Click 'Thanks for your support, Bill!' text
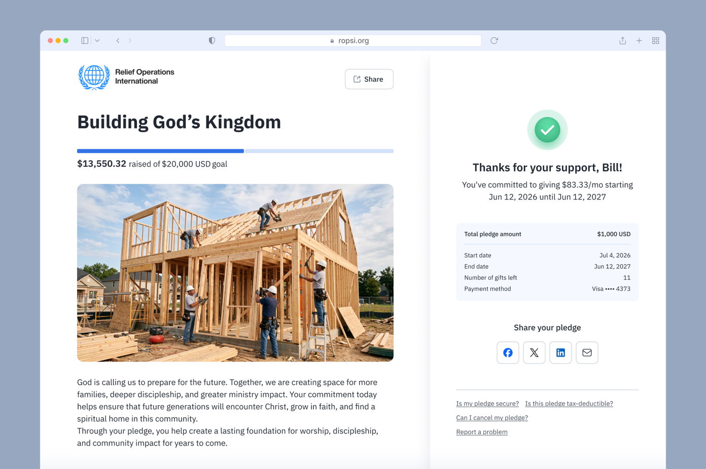The width and height of the screenshot is (706, 469). (547, 168)
